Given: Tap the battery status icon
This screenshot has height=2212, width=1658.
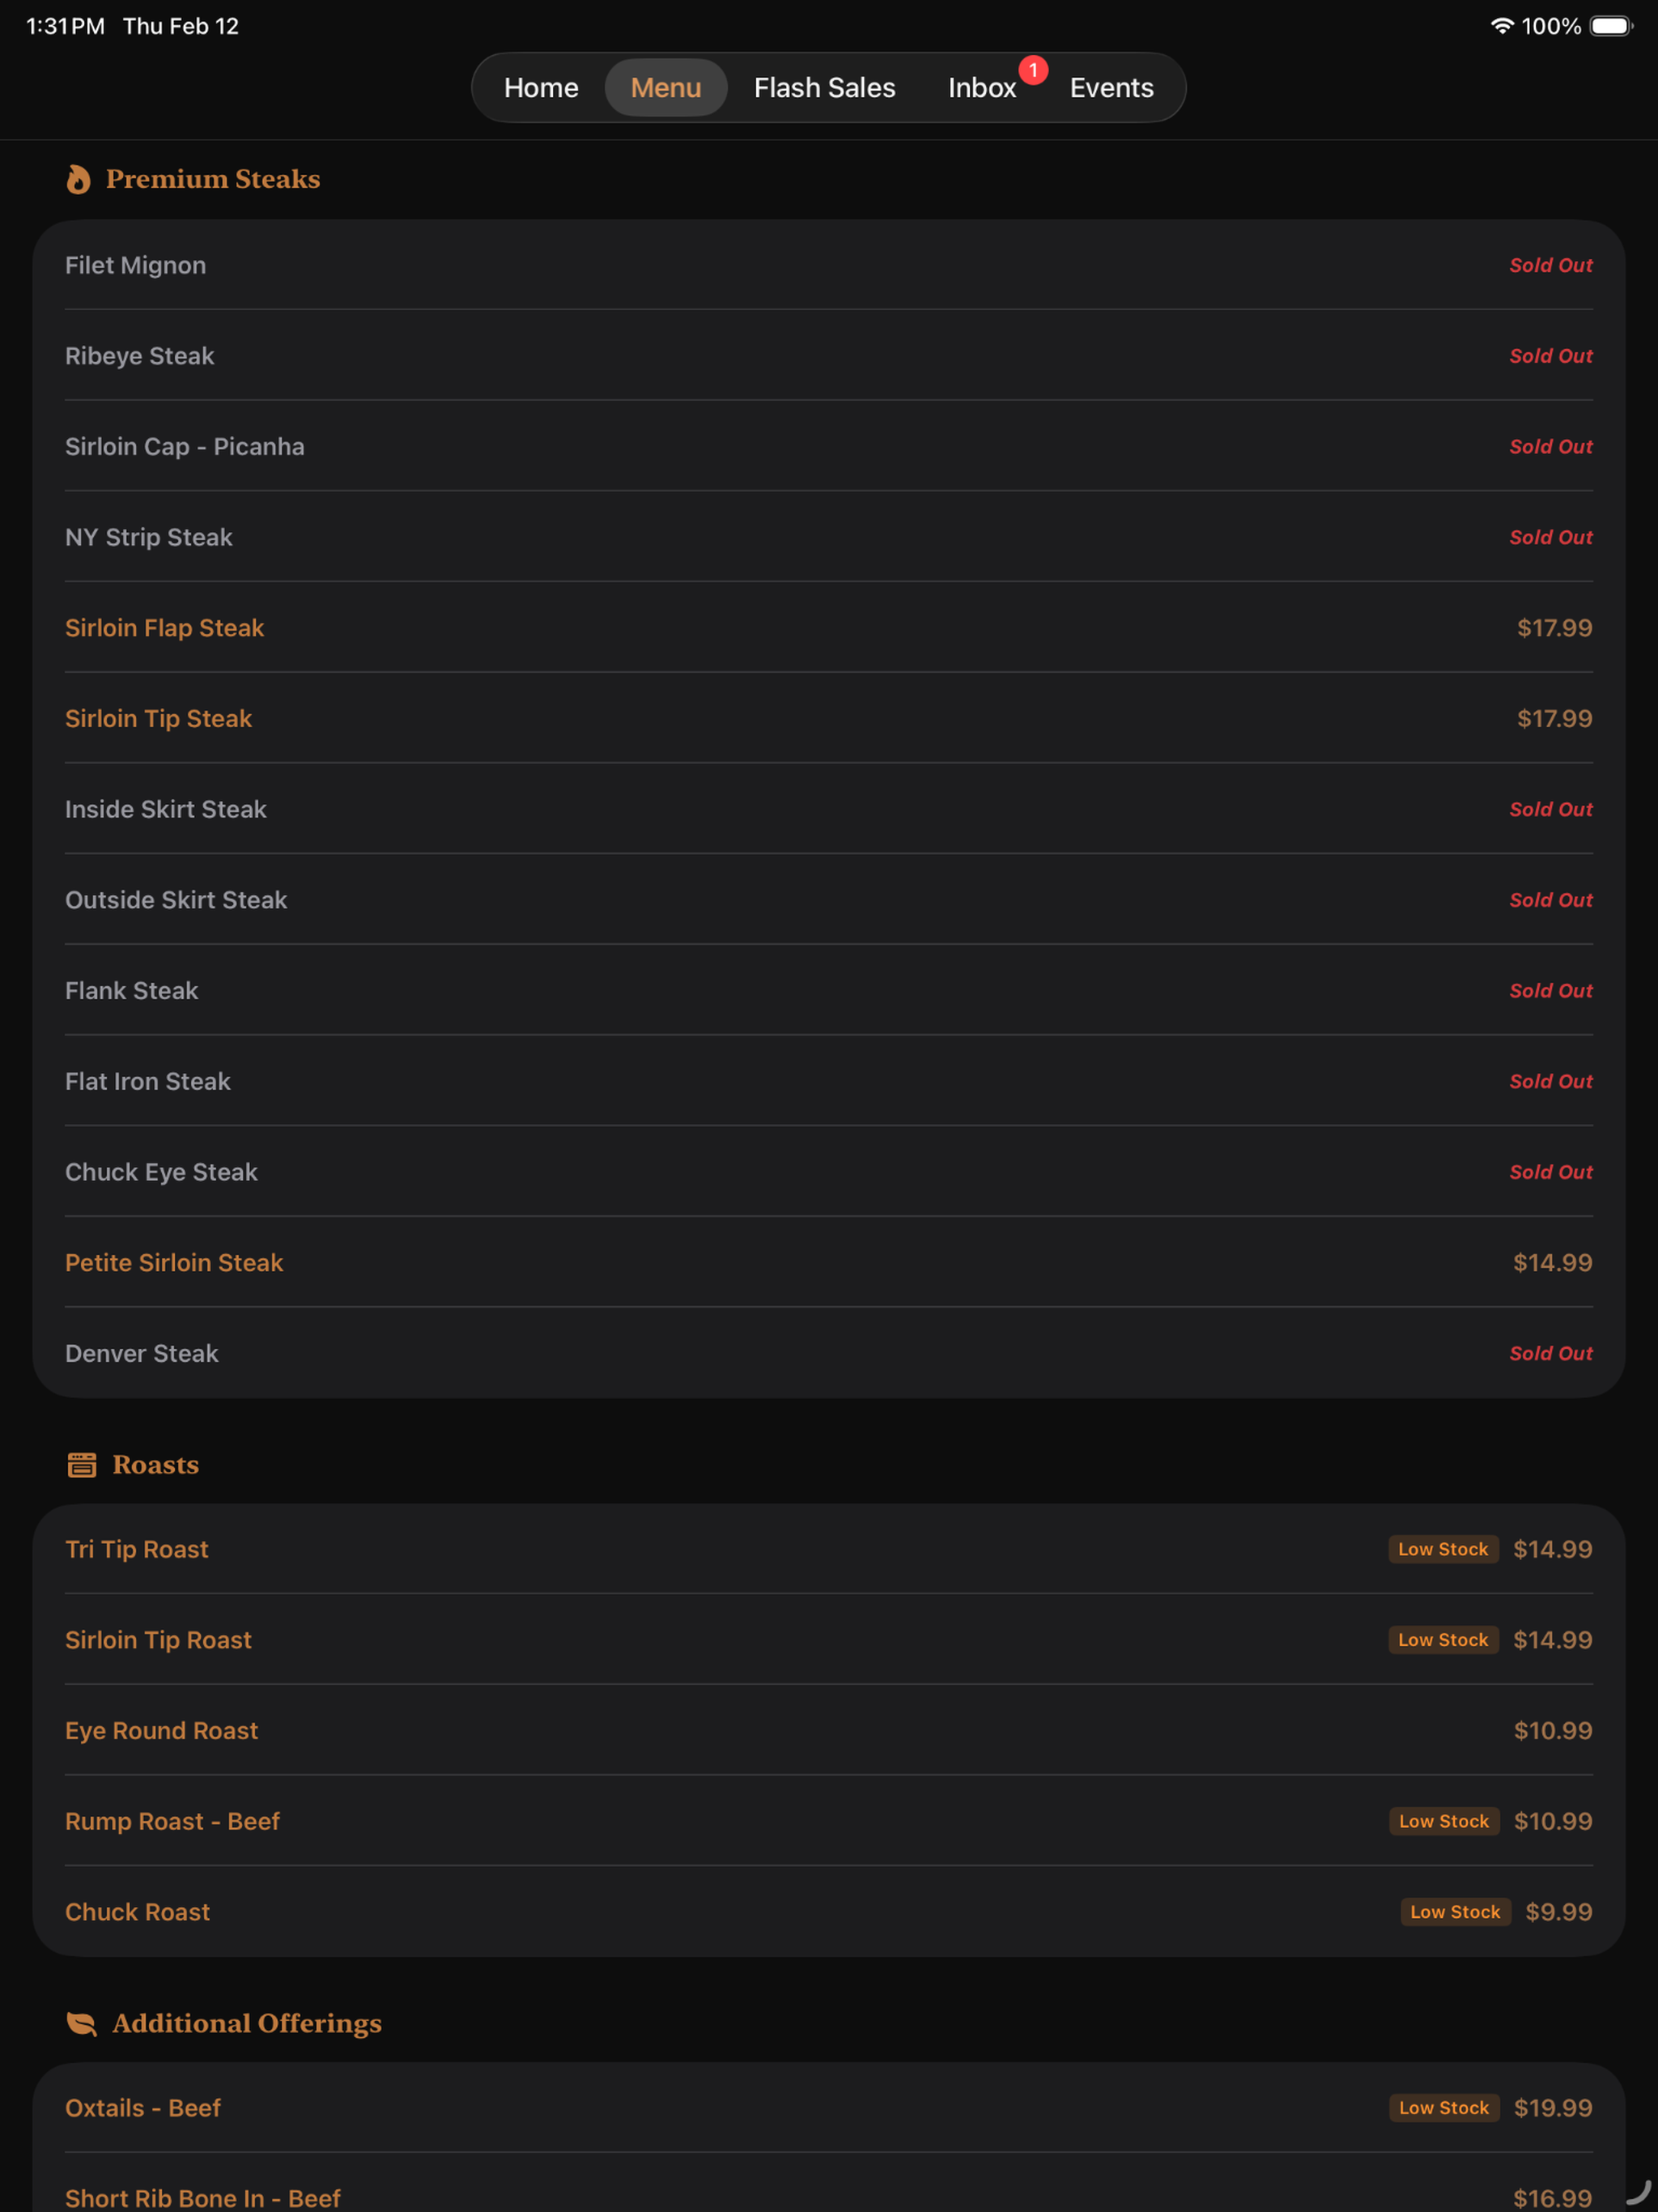Looking at the screenshot, I should point(1611,26).
